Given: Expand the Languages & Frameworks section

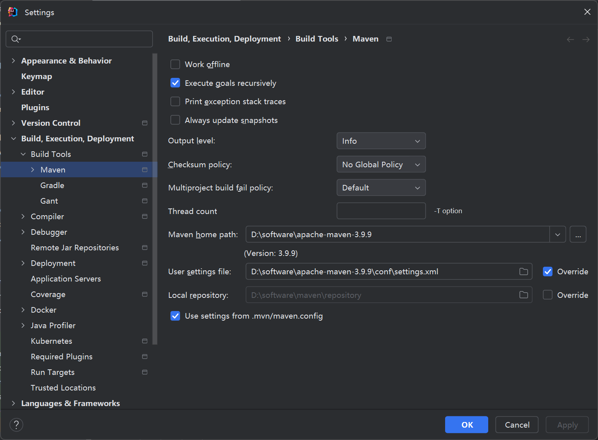Looking at the screenshot, I should (14, 403).
